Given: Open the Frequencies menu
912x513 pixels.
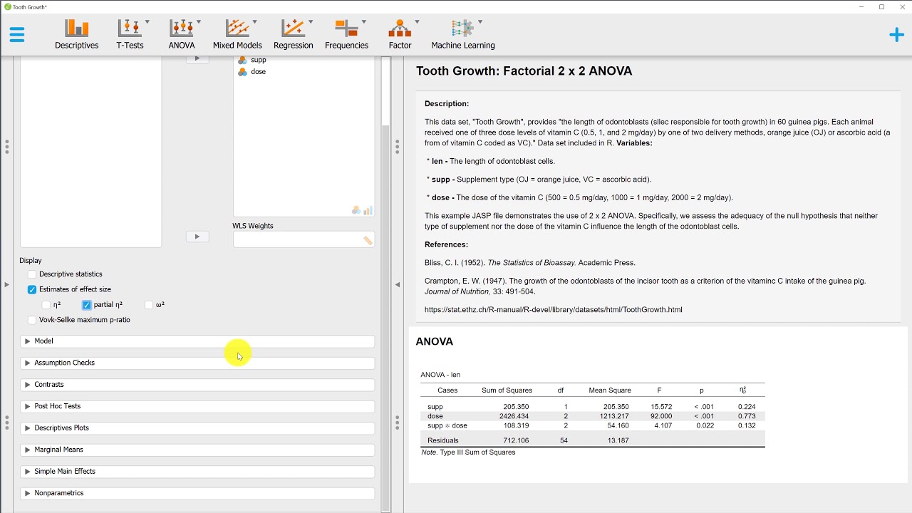Looking at the screenshot, I should [x=347, y=34].
